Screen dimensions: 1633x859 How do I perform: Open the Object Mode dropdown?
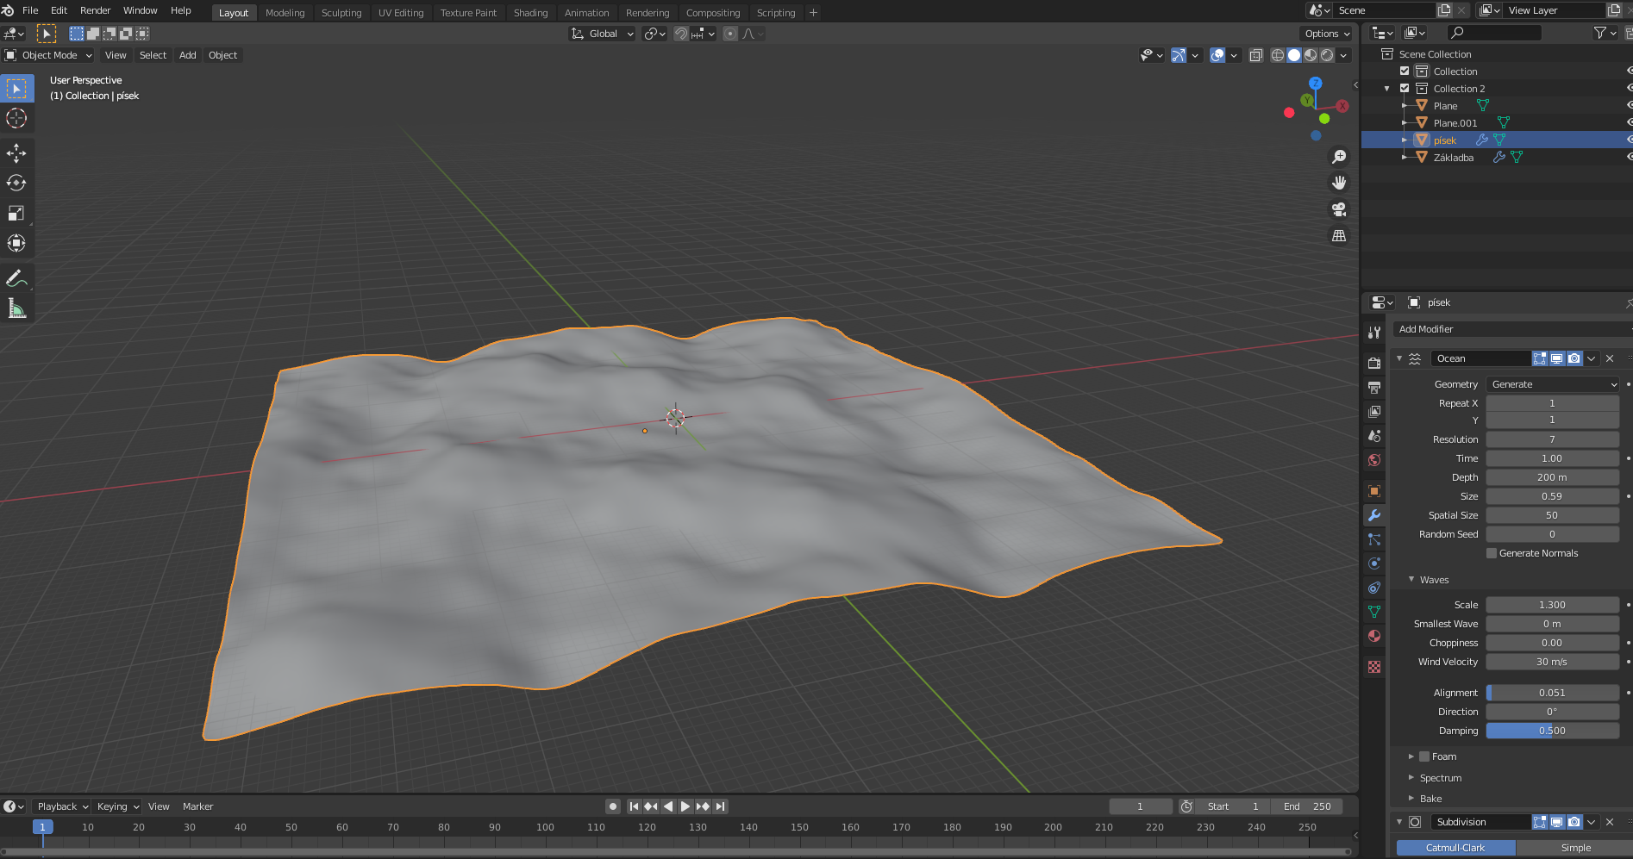49,55
